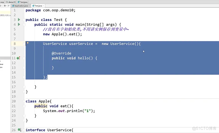Click the eat() method name on line 21

click(x=66, y=106)
